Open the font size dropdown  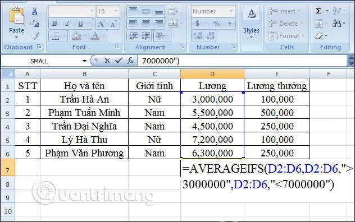point(116,11)
